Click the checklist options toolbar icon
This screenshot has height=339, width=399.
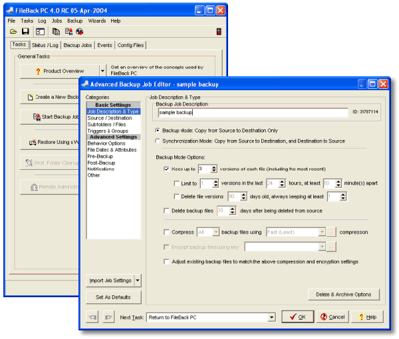point(40,31)
